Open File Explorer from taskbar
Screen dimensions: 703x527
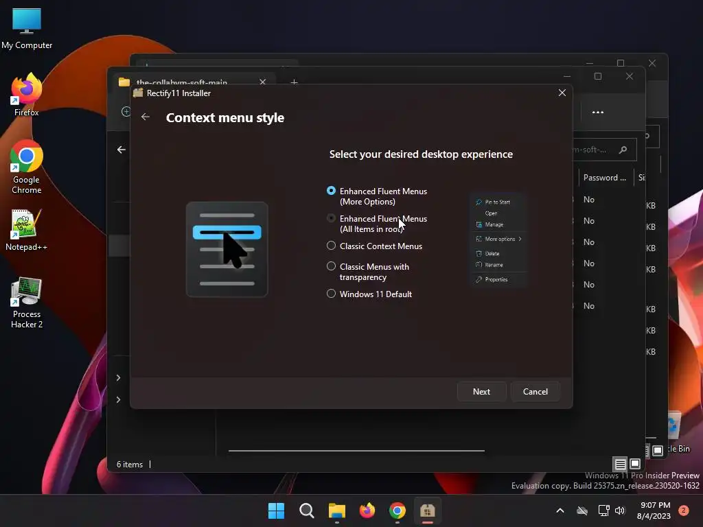(x=336, y=511)
